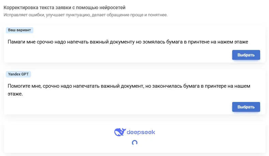Viewport: 269px width, 156px height.
Task: Click the word "Помогите" in the Yandex GPT text
Action: (x=20, y=86)
